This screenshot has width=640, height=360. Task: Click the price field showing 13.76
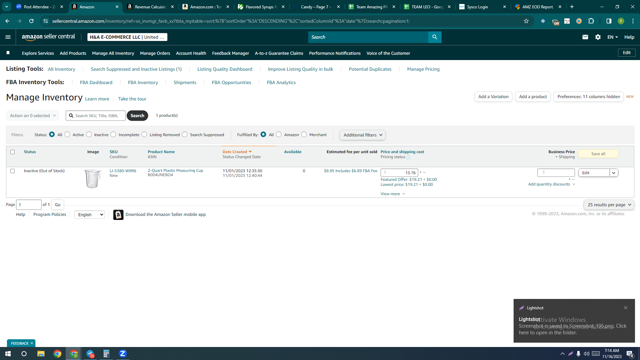pyautogui.click(x=399, y=173)
